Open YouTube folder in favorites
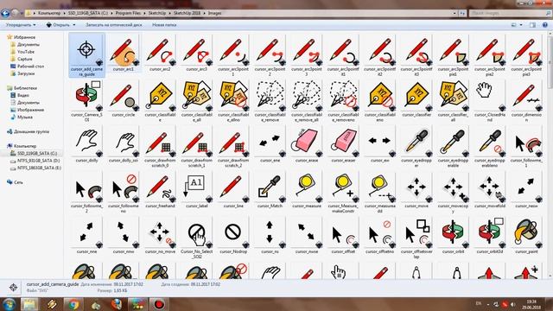Screen dimensions: 553x311 tap(22, 52)
